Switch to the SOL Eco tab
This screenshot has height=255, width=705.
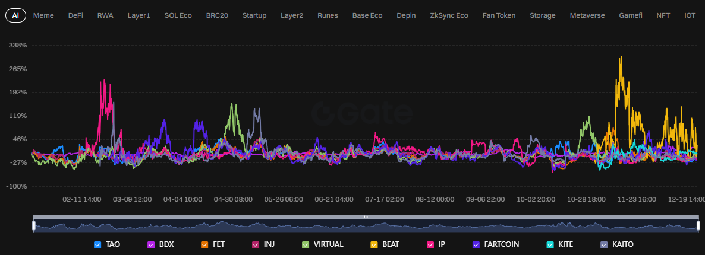coord(178,15)
